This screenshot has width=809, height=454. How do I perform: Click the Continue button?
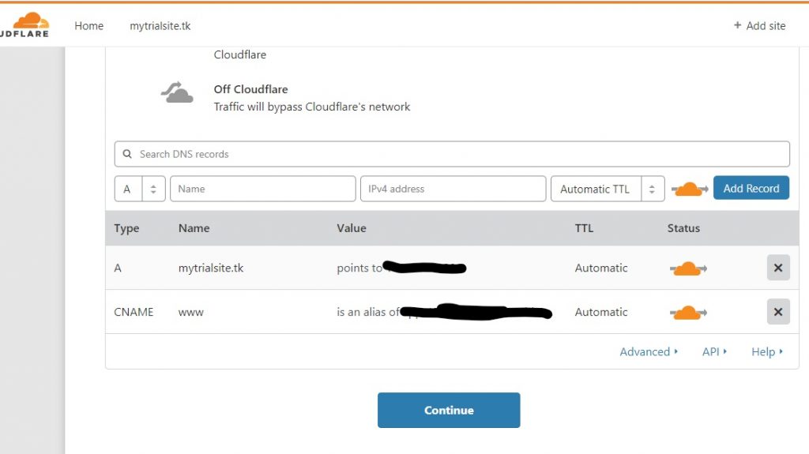pos(449,410)
